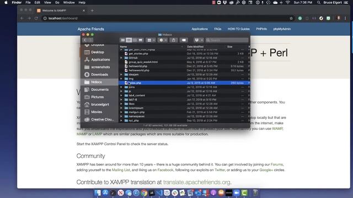This screenshot has width=353, height=198.
Task: Open Visual Studio Code from the Dock
Action: (x=159, y=193)
